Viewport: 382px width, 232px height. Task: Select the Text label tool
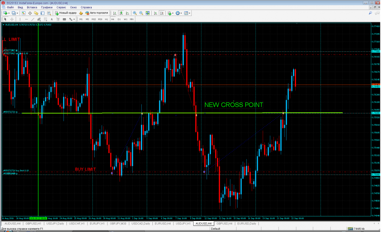tap(52, 19)
